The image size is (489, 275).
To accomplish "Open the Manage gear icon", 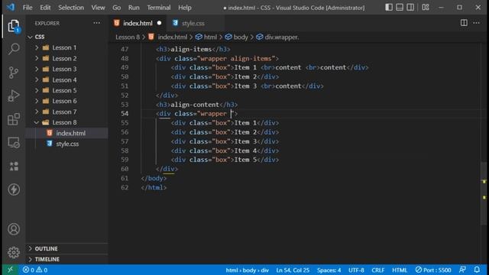I will tap(14, 252).
